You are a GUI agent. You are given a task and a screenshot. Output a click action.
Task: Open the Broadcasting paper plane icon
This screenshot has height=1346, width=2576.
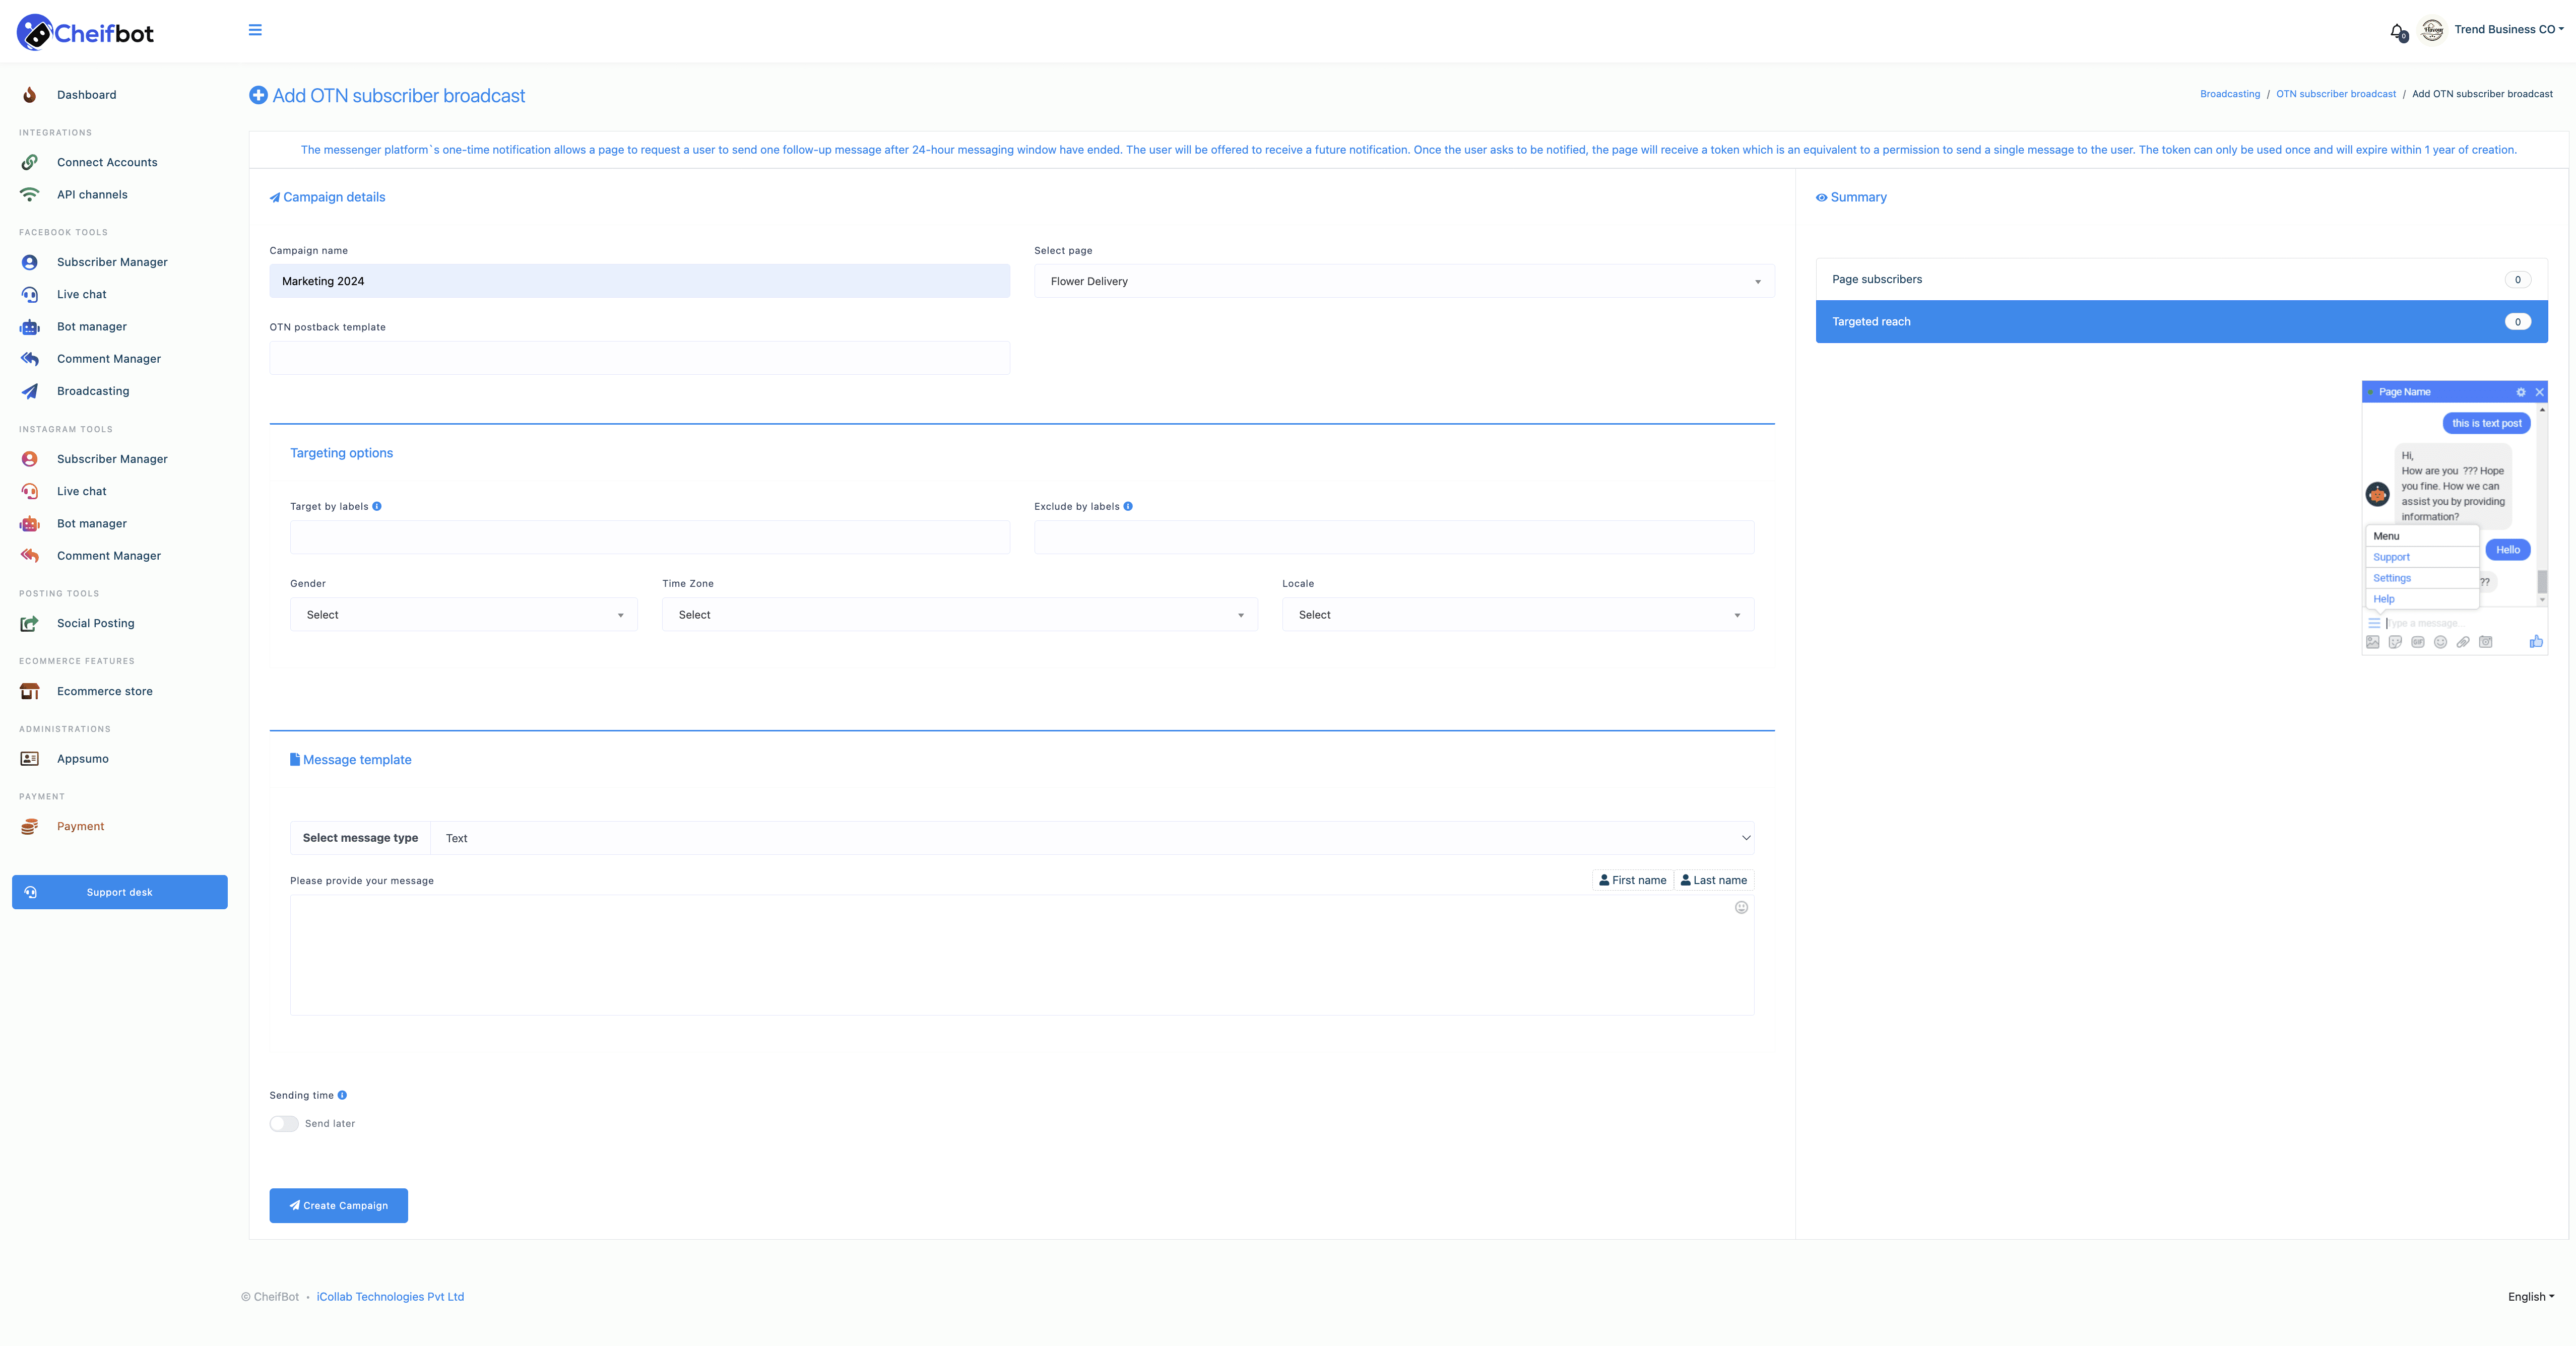(30, 391)
